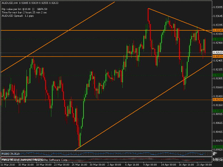Click the 0.90170 price axis label
This screenshot has height=167, width=223.
[x=218, y=141]
